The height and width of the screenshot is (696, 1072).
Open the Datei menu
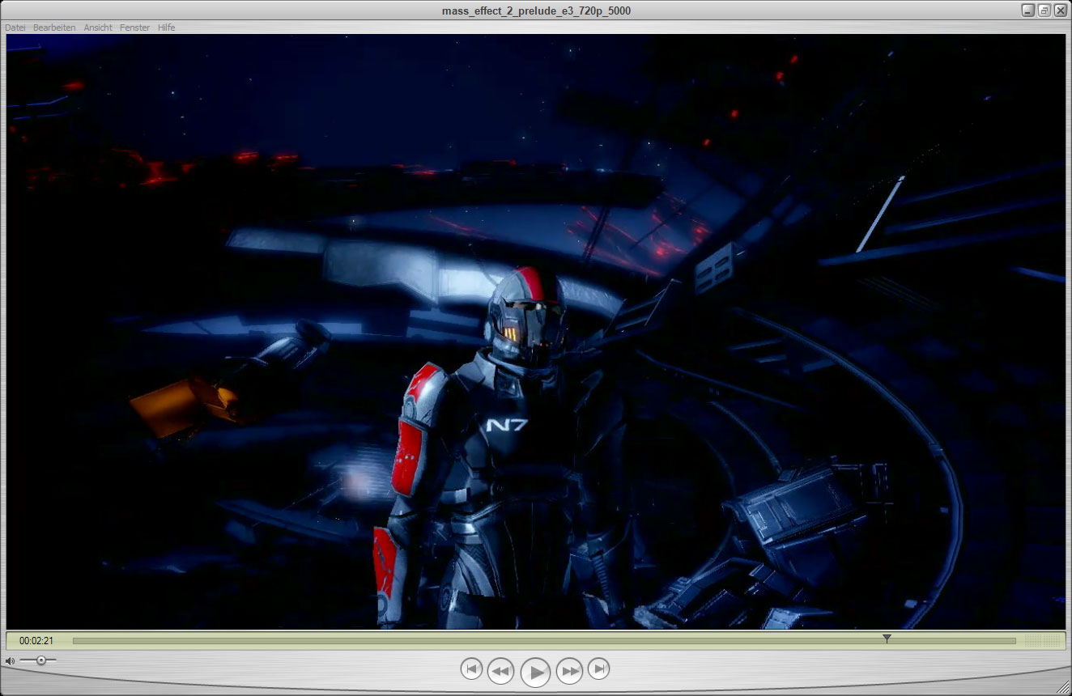pos(15,28)
